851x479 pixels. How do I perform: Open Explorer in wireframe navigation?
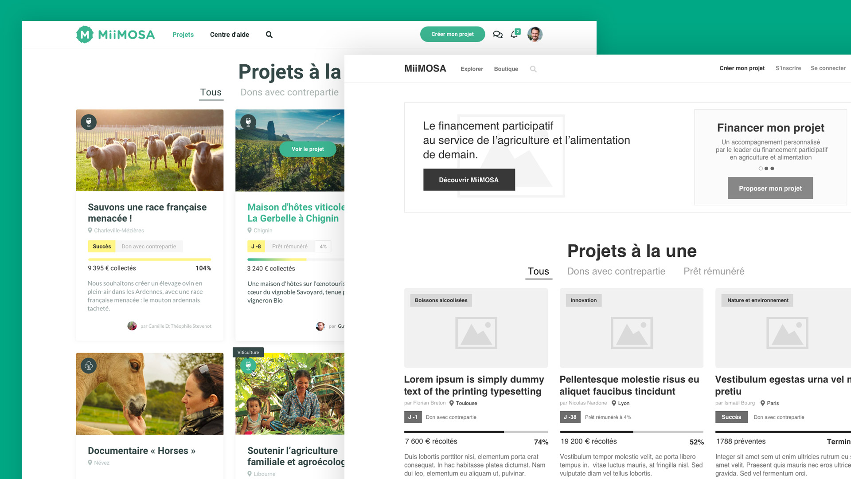pyautogui.click(x=472, y=69)
